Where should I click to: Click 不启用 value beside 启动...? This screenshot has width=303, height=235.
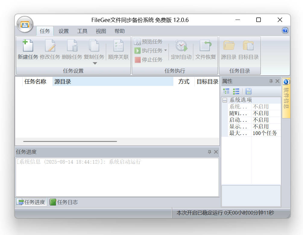pos(266,120)
